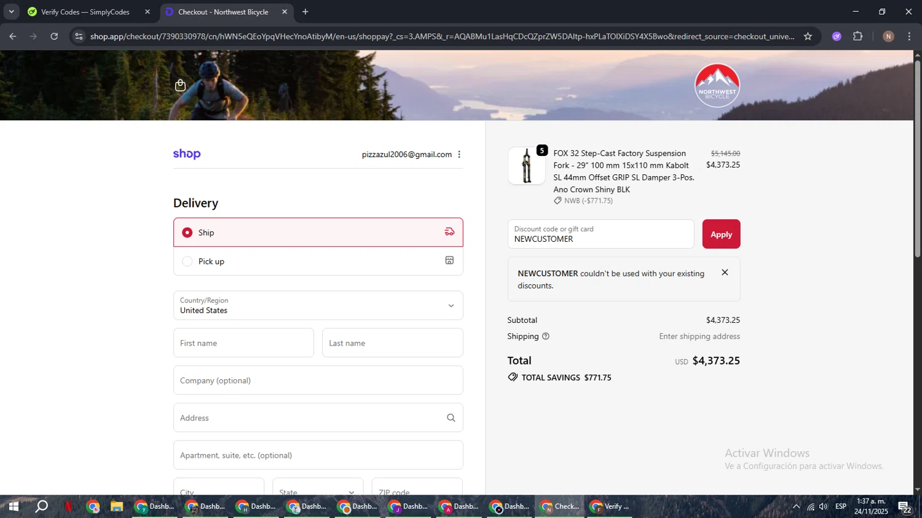Image resolution: width=922 pixels, height=518 pixels.
Task: Click the browser address bar URL
Action: (x=443, y=36)
